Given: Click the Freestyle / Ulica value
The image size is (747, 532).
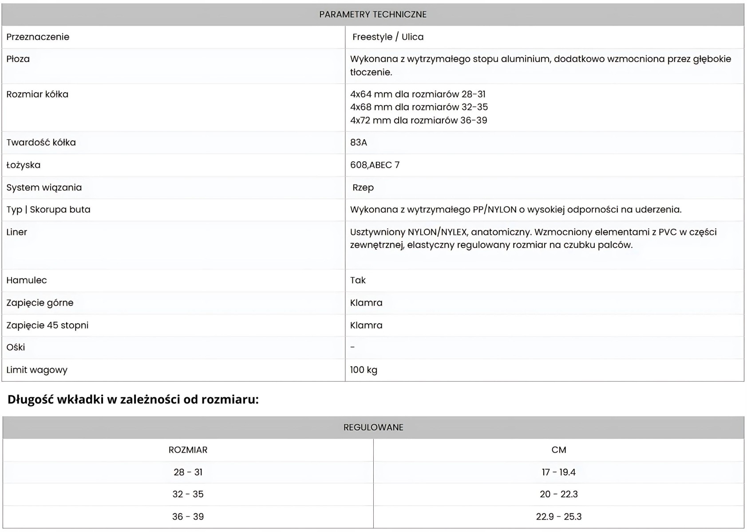Looking at the screenshot, I should (x=388, y=37).
